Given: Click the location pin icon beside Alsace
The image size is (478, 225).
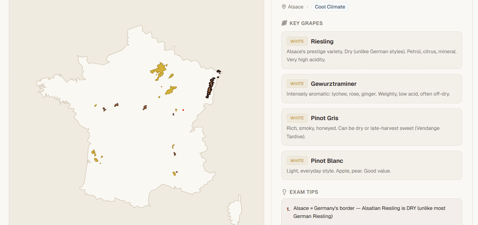Looking at the screenshot, I should [284, 7].
